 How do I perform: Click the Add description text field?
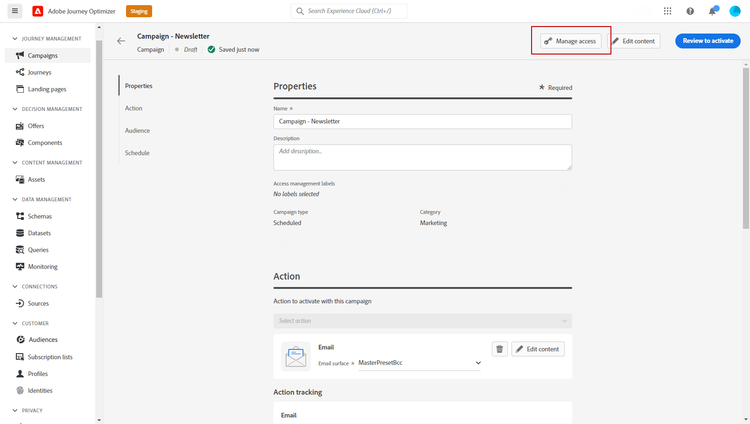point(422,157)
